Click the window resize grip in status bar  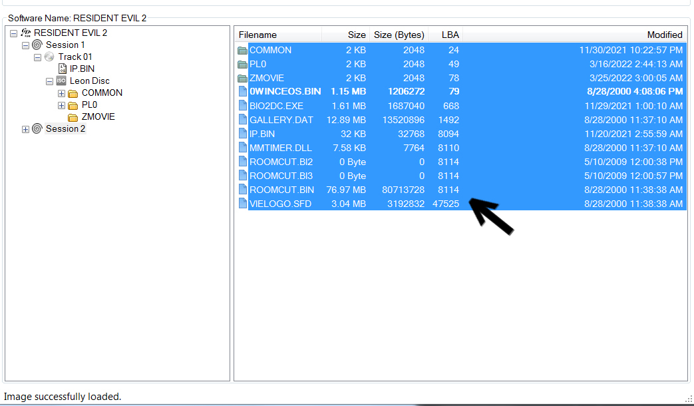click(688, 397)
